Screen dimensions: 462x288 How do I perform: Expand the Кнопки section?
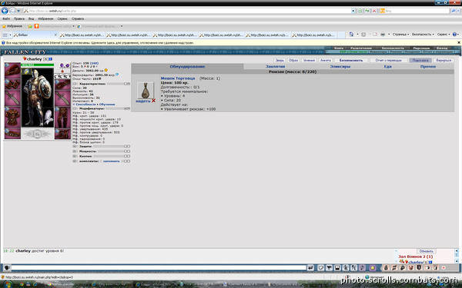point(75,156)
